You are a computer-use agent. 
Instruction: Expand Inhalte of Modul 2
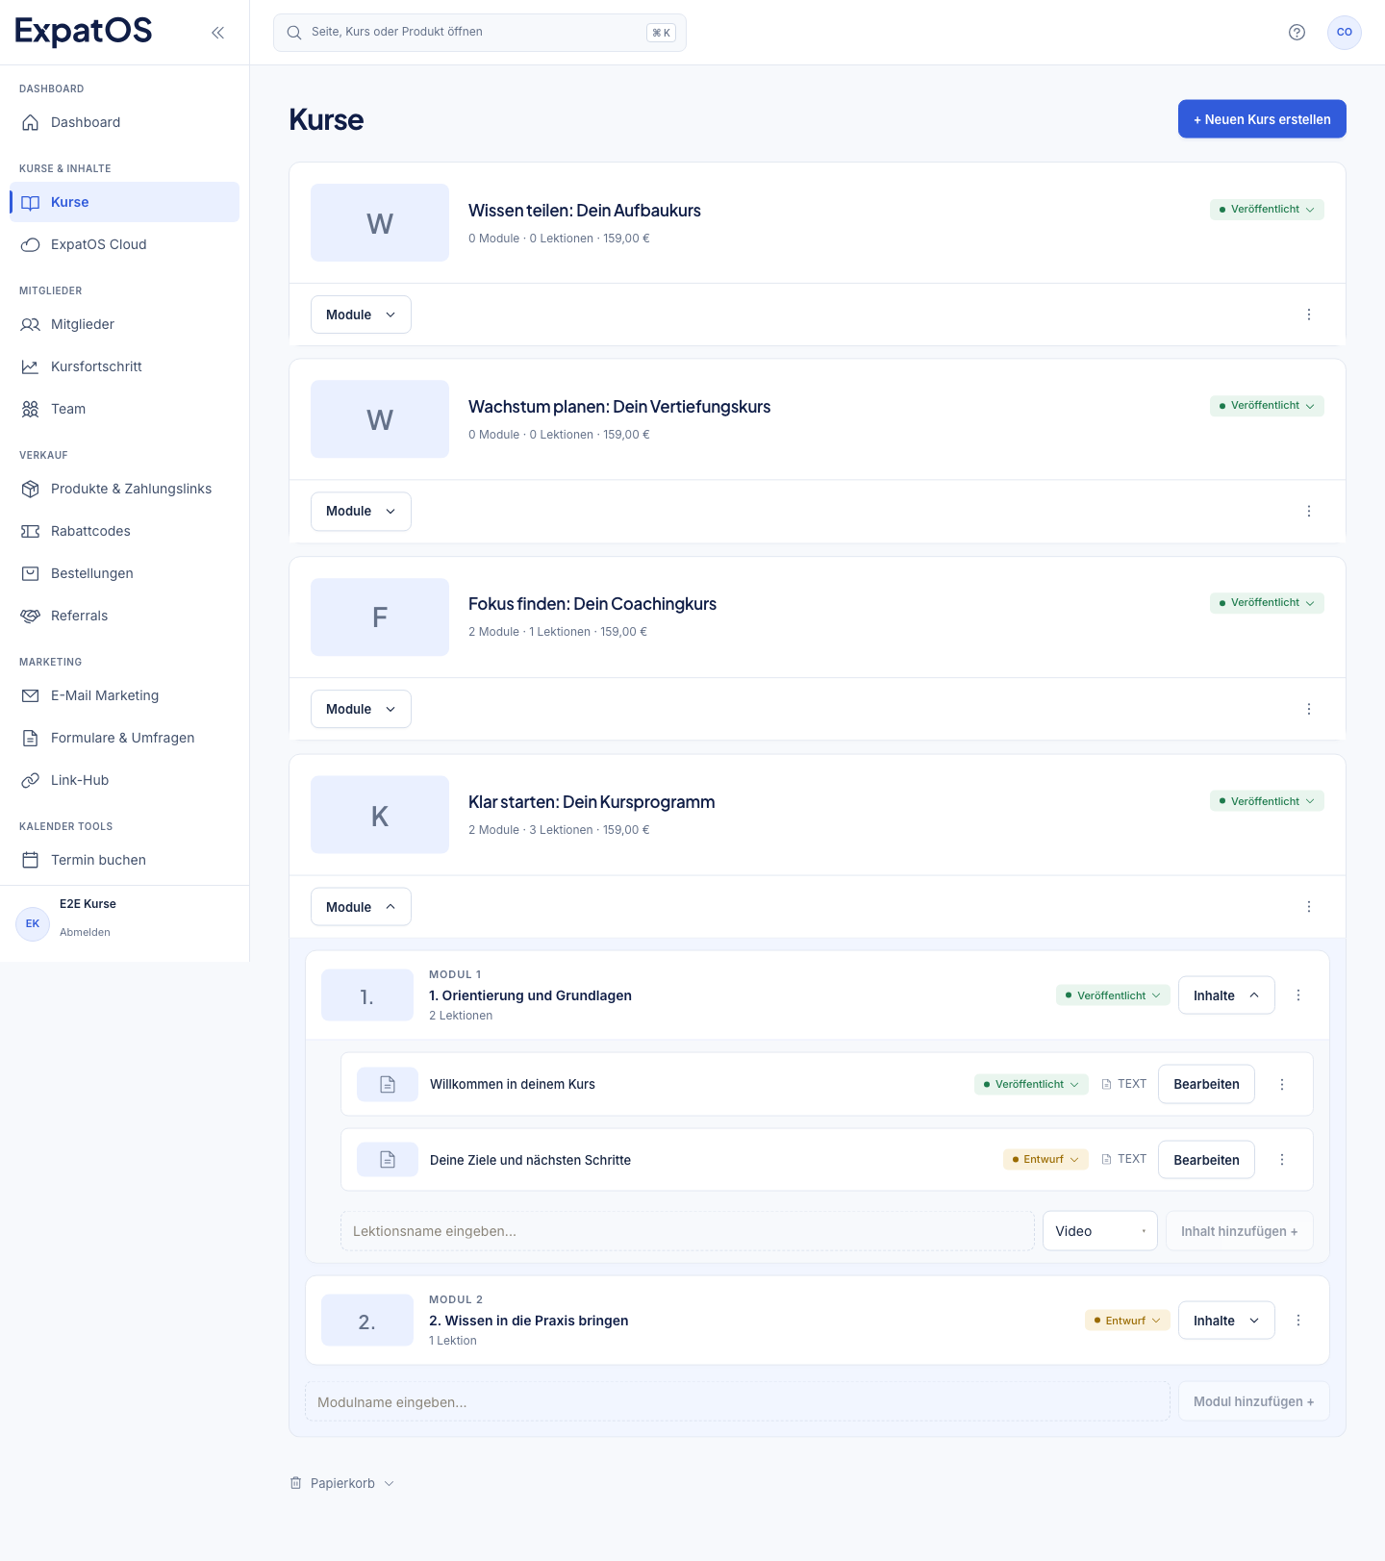tap(1226, 1321)
